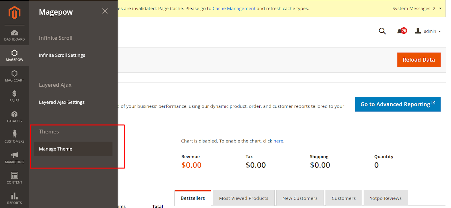
Task: Open the Catalog box icon menu
Action: (14, 117)
